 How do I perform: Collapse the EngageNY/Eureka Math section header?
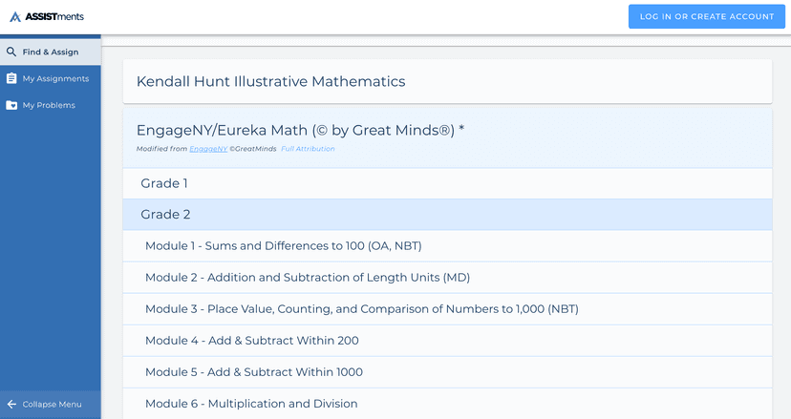point(300,131)
